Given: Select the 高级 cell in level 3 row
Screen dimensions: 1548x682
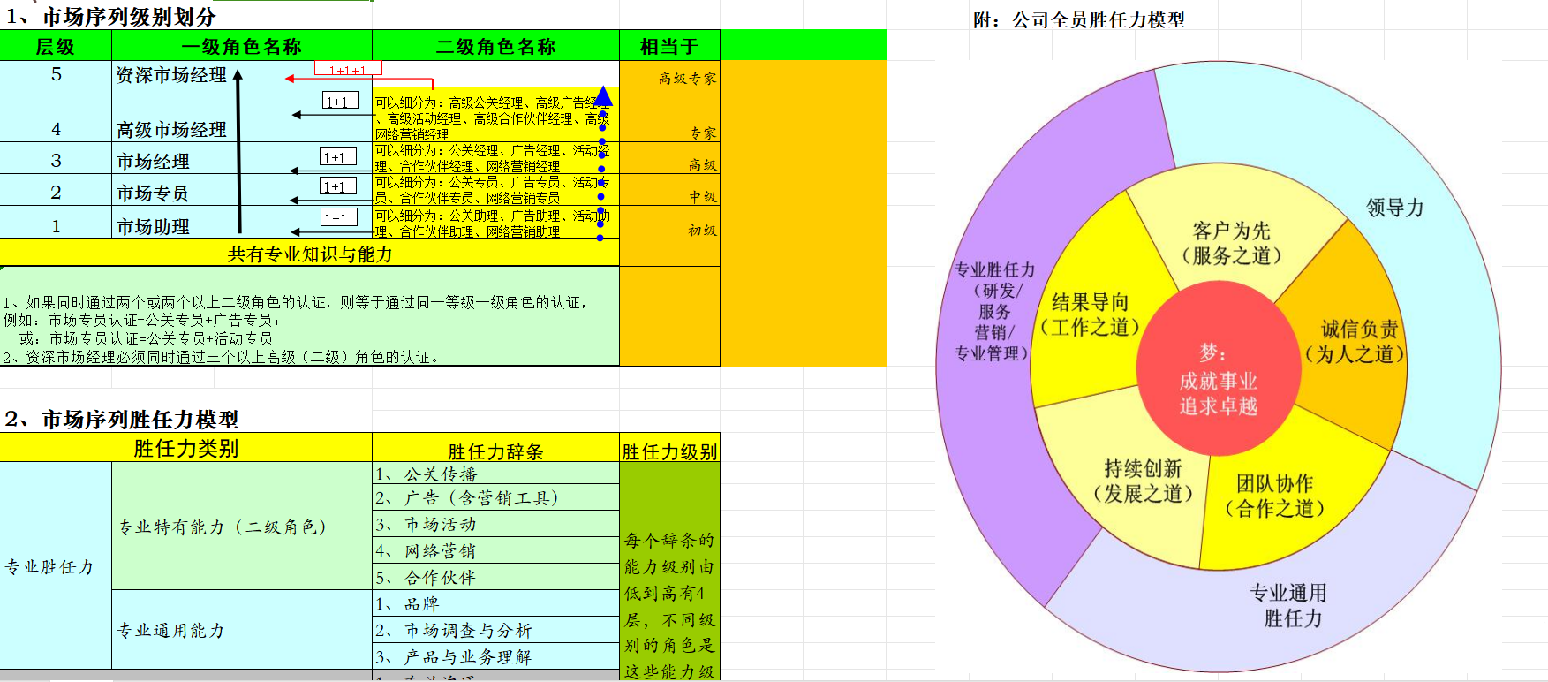Looking at the screenshot, I should [x=669, y=159].
